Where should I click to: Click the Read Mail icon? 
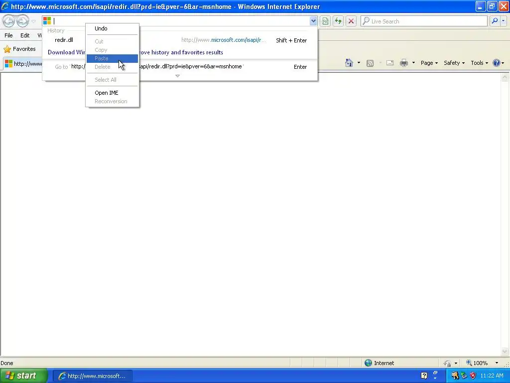[x=390, y=63]
